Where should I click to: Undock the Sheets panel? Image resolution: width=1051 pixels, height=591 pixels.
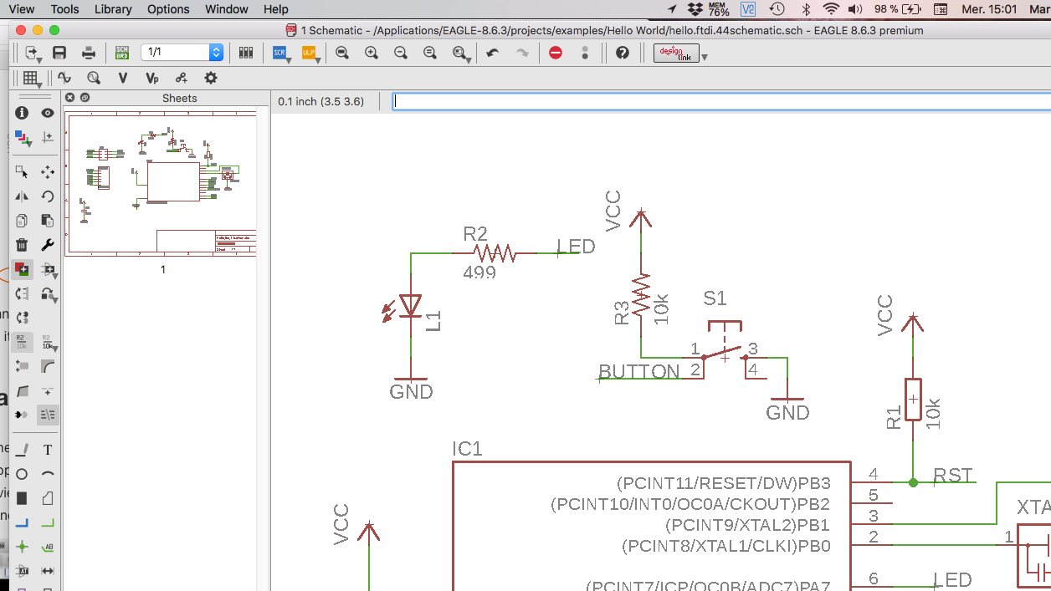click(x=84, y=98)
